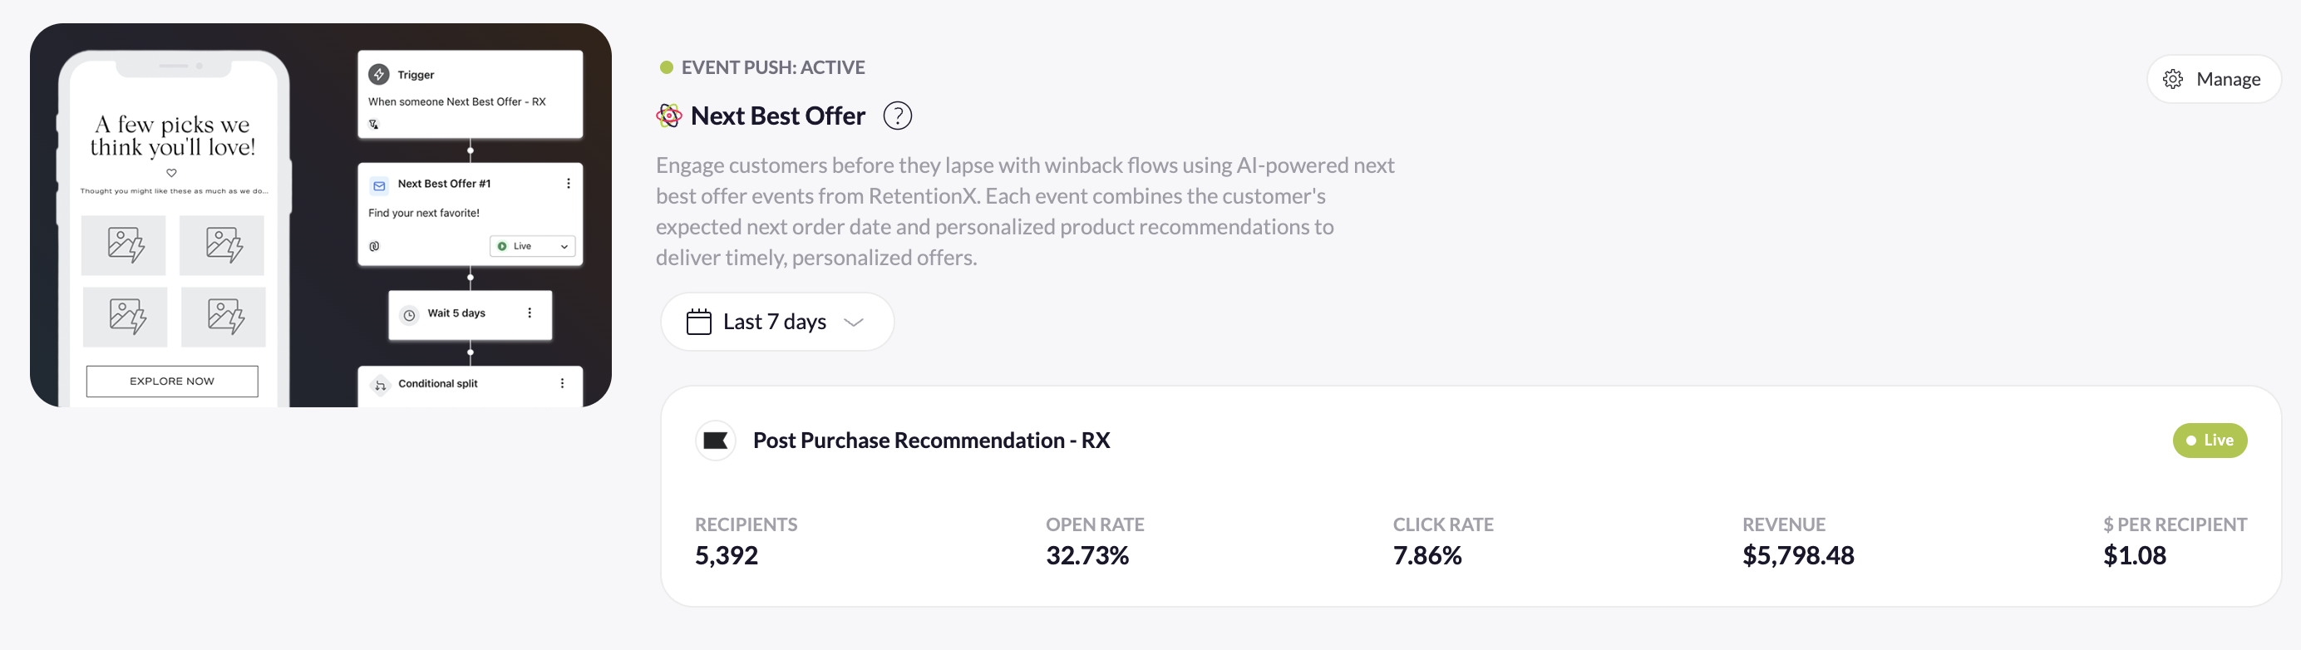This screenshot has width=2301, height=650.
Task: Click the EVENT PUSH: ACTIVE status indicator
Action: 771,67
